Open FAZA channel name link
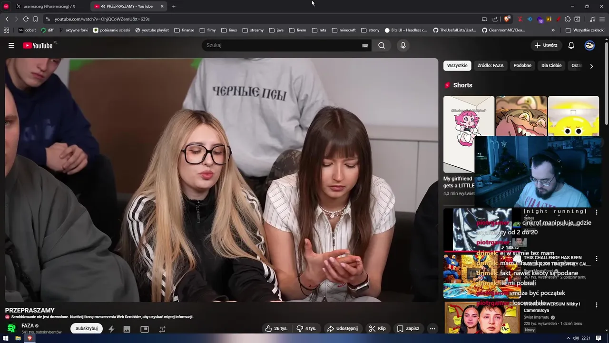 (28, 326)
